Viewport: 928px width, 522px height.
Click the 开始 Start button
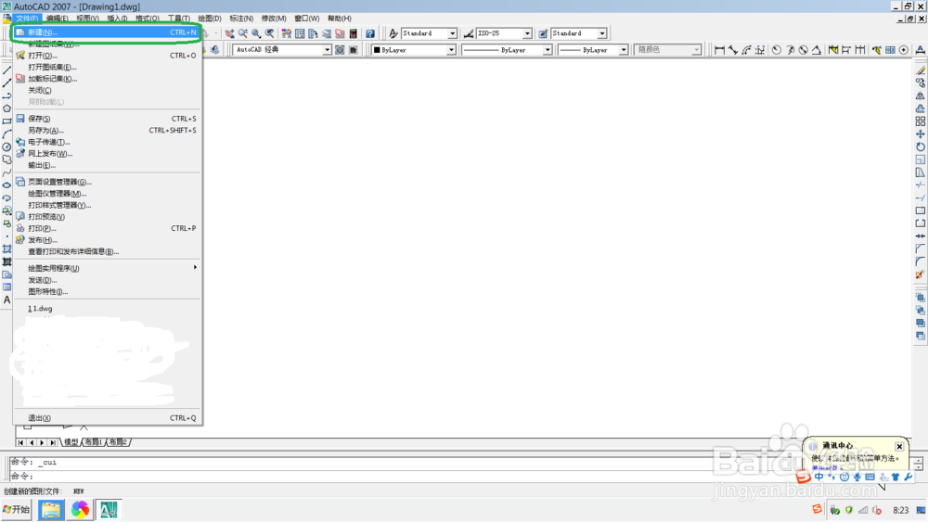click(x=17, y=510)
